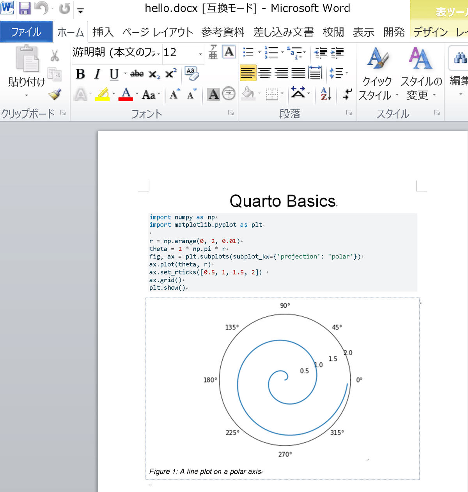
Task: Toggle italic formatting
Action: pyautogui.click(x=97, y=74)
